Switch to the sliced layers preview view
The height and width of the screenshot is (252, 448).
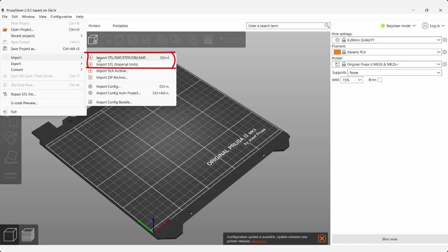[28, 235]
